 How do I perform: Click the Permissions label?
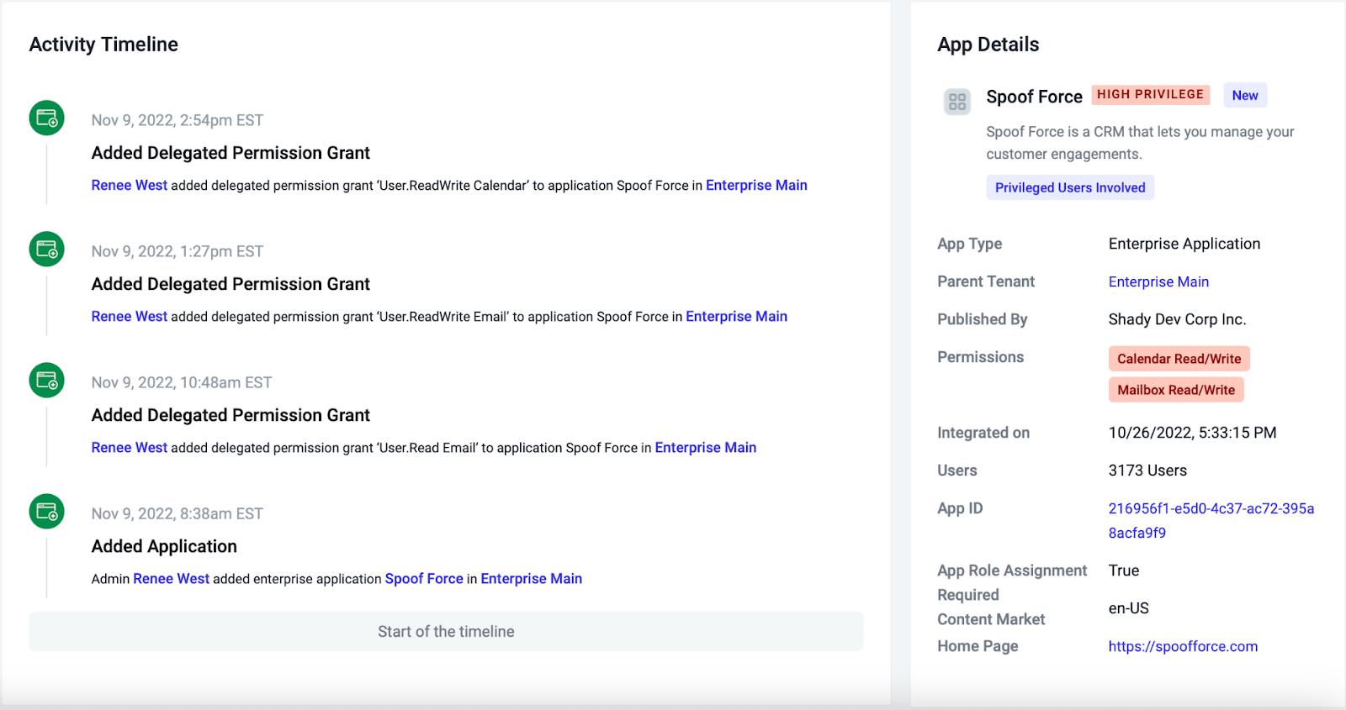coord(980,357)
